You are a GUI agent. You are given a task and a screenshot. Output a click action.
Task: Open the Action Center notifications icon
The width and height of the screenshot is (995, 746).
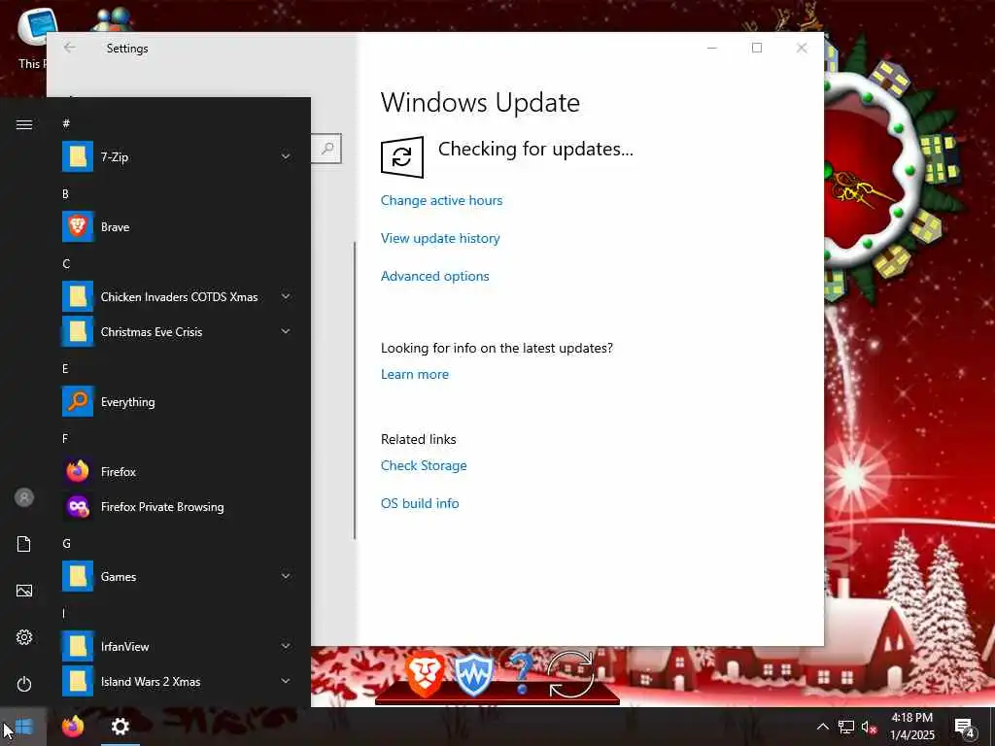coord(965,727)
